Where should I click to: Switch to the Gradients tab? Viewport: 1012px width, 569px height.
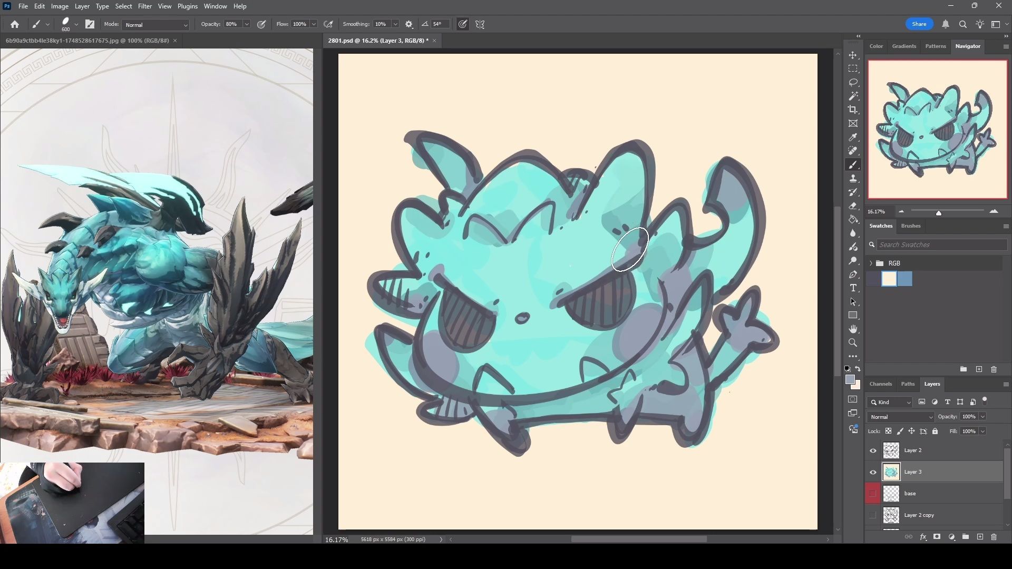(904, 46)
